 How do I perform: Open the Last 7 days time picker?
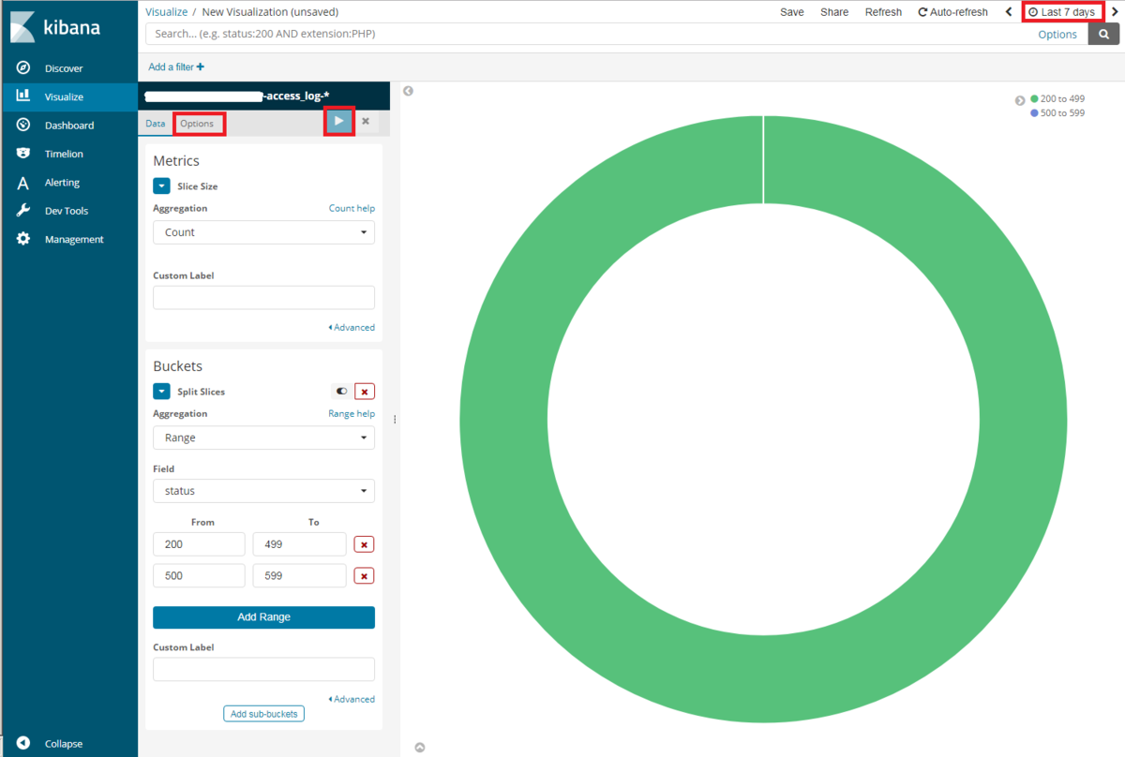click(x=1061, y=12)
